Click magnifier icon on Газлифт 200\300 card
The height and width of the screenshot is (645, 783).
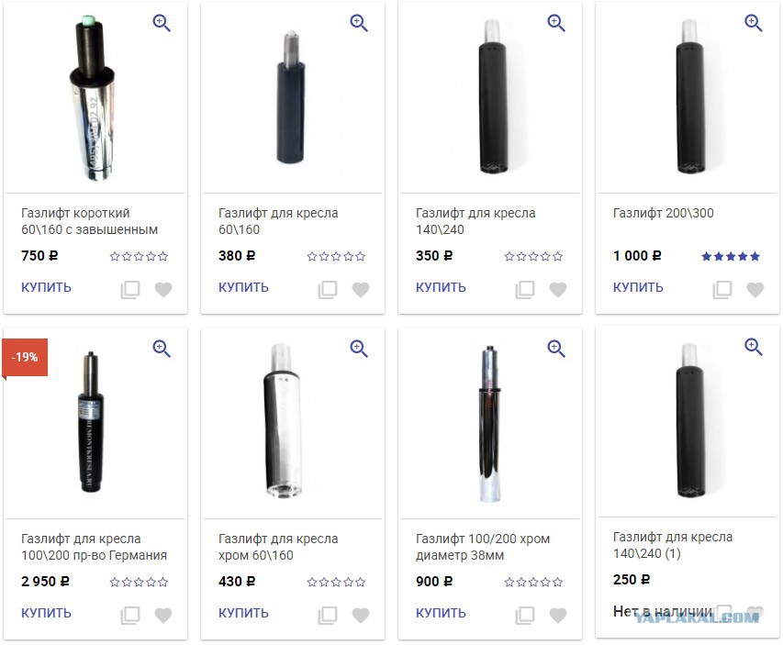click(x=754, y=23)
